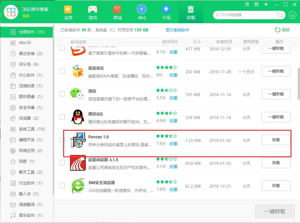
Task: Select the 游戏 game center icon
Action: point(93,10)
